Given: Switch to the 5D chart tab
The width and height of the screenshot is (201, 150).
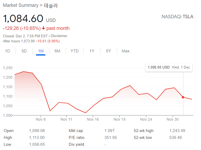Looking at the screenshot, I should pyautogui.click(x=24, y=51).
